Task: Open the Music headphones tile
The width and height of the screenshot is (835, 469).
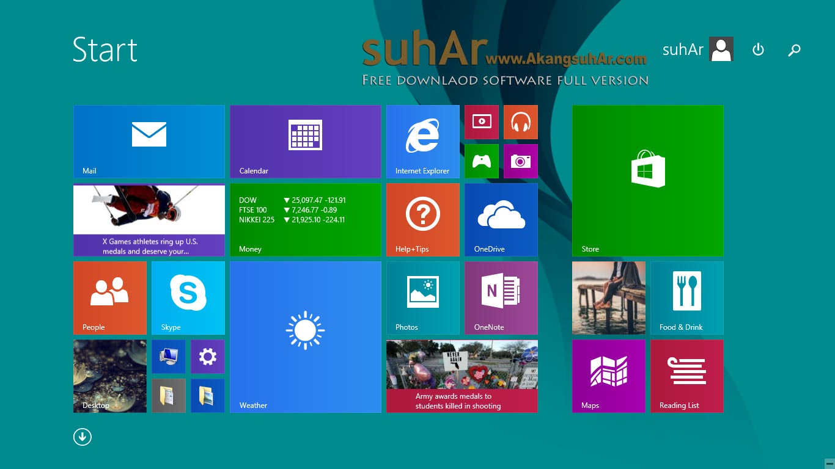Action: tap(521, 122)
